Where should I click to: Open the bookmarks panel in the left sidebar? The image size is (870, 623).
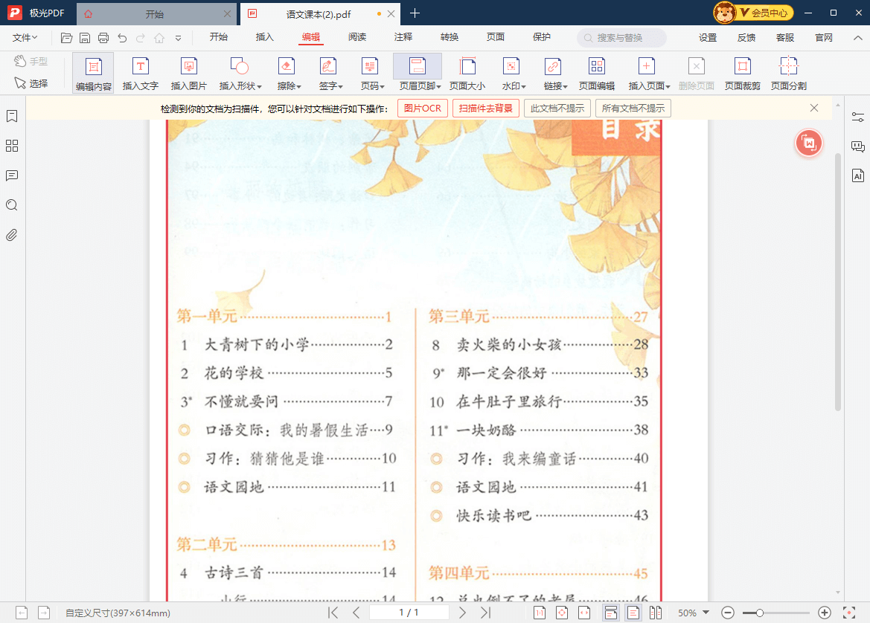click(11, 117)
